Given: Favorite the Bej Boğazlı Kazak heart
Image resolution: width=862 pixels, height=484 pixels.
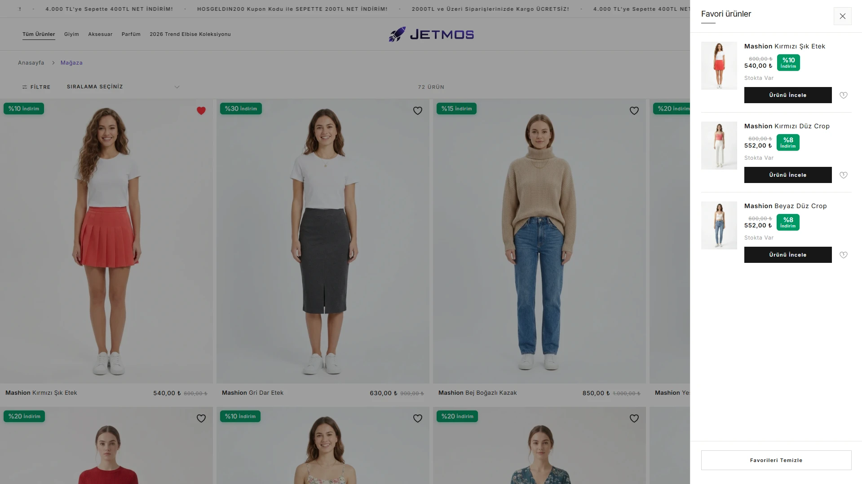Looking at the screenshot, I should click(634, 111).
